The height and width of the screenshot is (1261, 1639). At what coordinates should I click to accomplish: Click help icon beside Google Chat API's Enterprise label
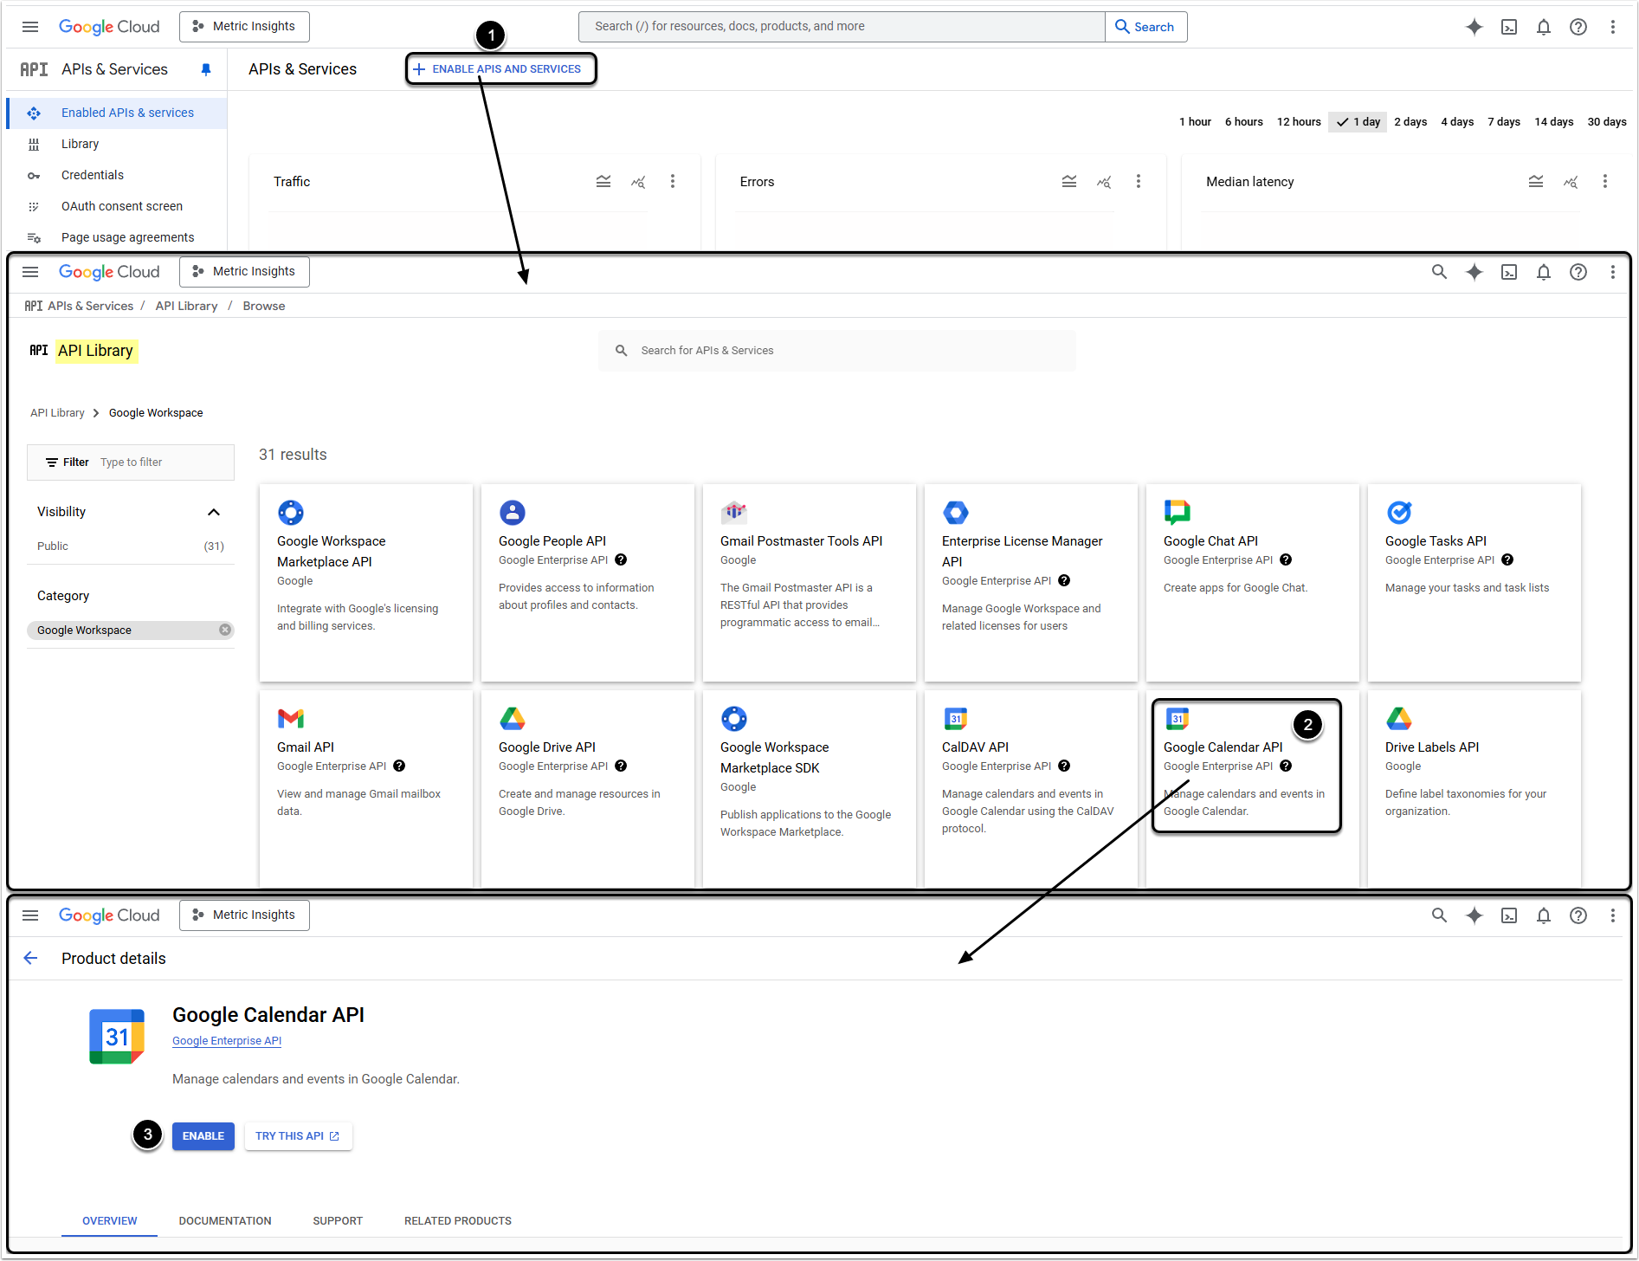1286,560
